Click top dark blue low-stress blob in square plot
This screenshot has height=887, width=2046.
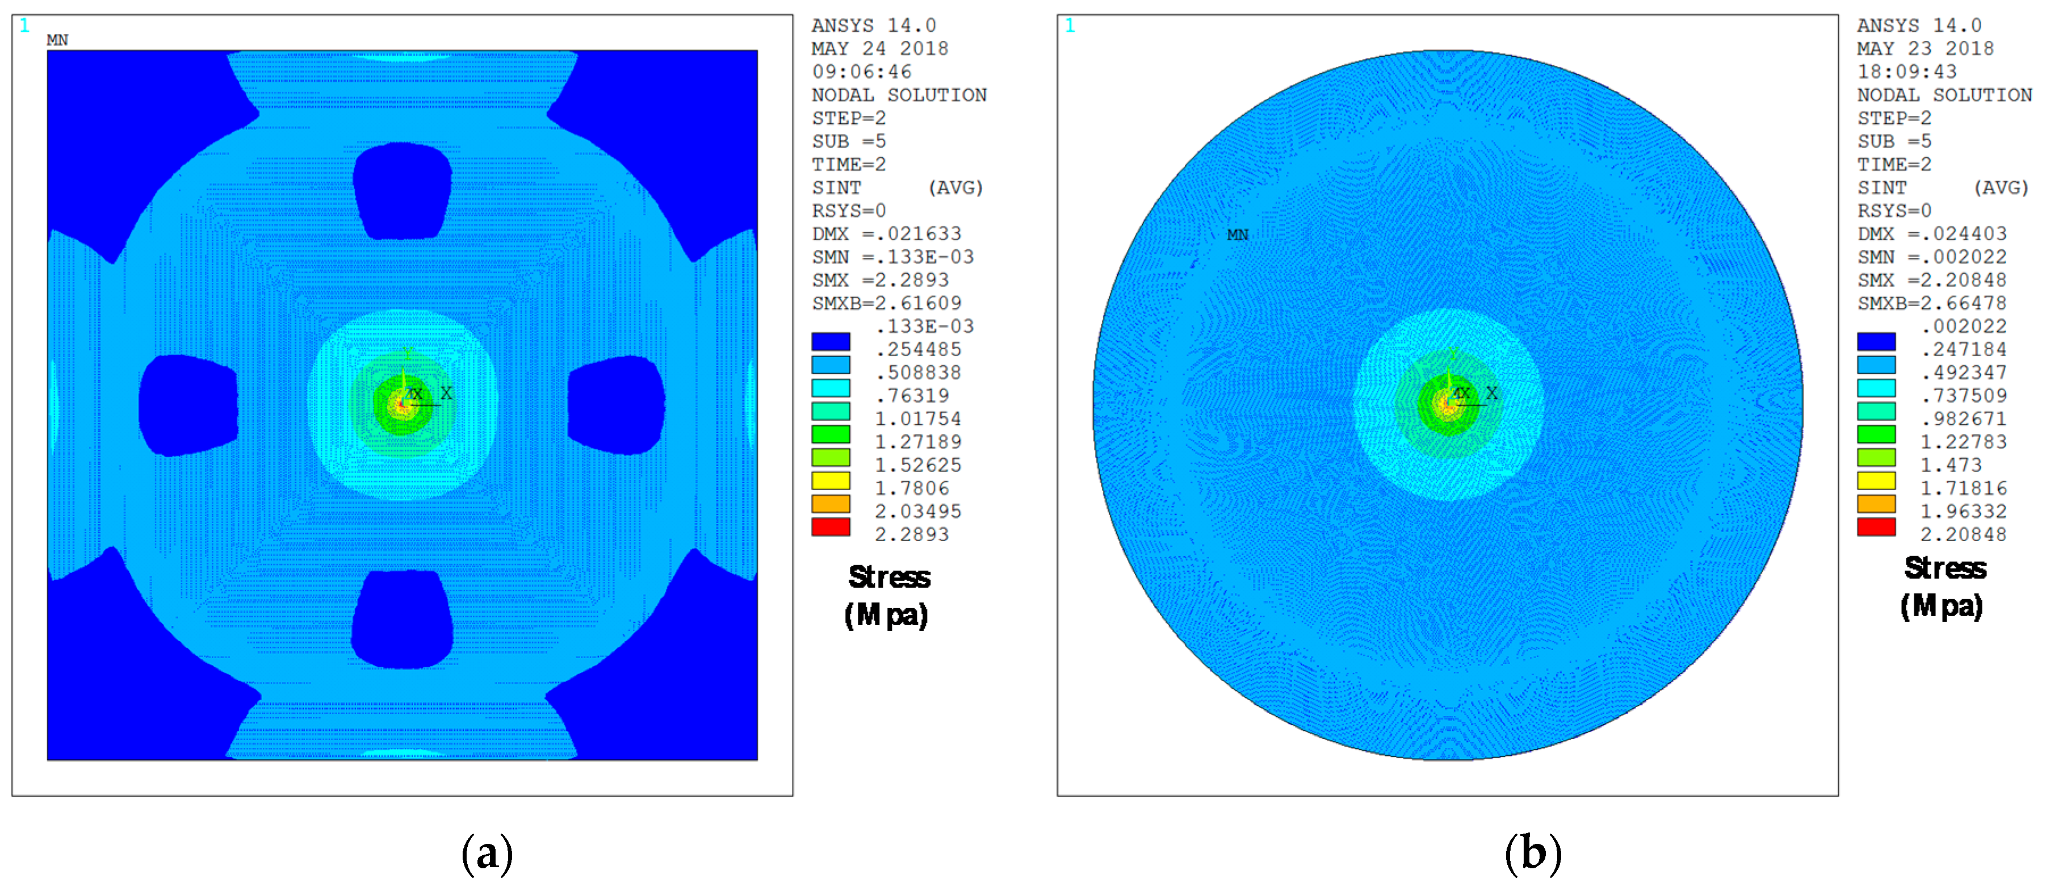pyautogui.click(x=402, y=191)
